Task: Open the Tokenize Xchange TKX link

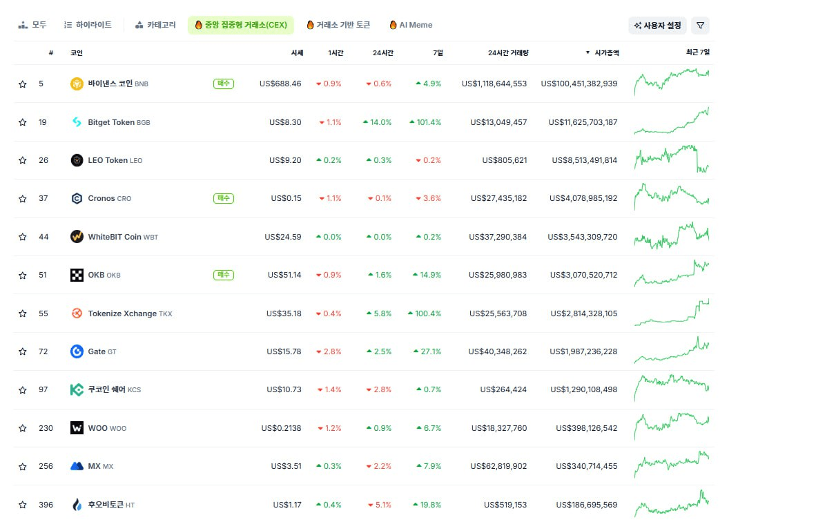Action: [x=130, y=313]
